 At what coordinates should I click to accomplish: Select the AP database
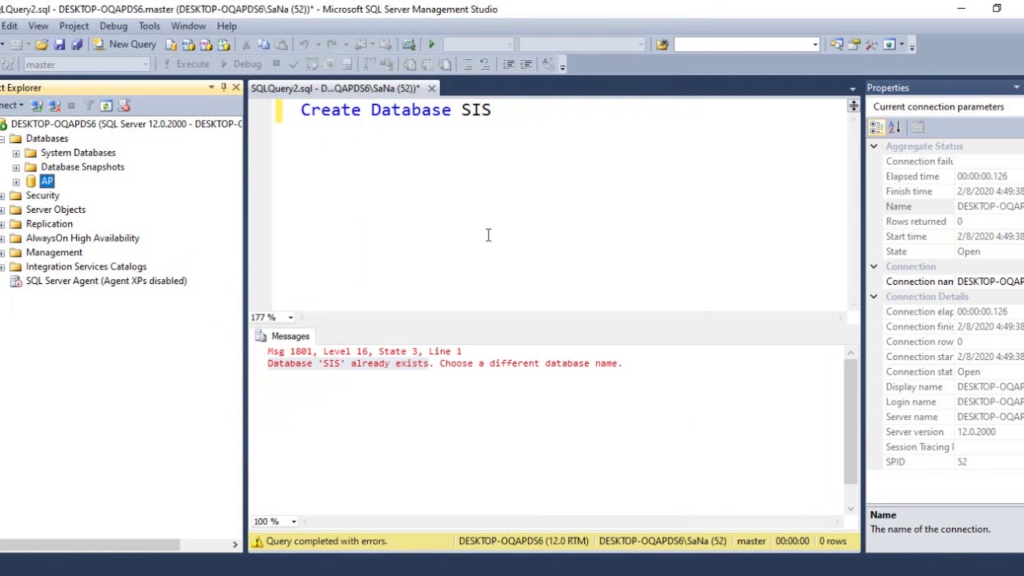[x=46, y=182]
